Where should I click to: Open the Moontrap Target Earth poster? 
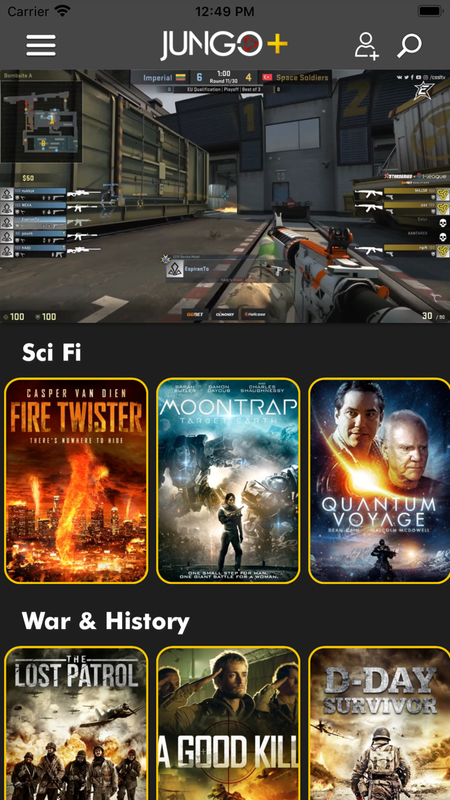[228, 480]
